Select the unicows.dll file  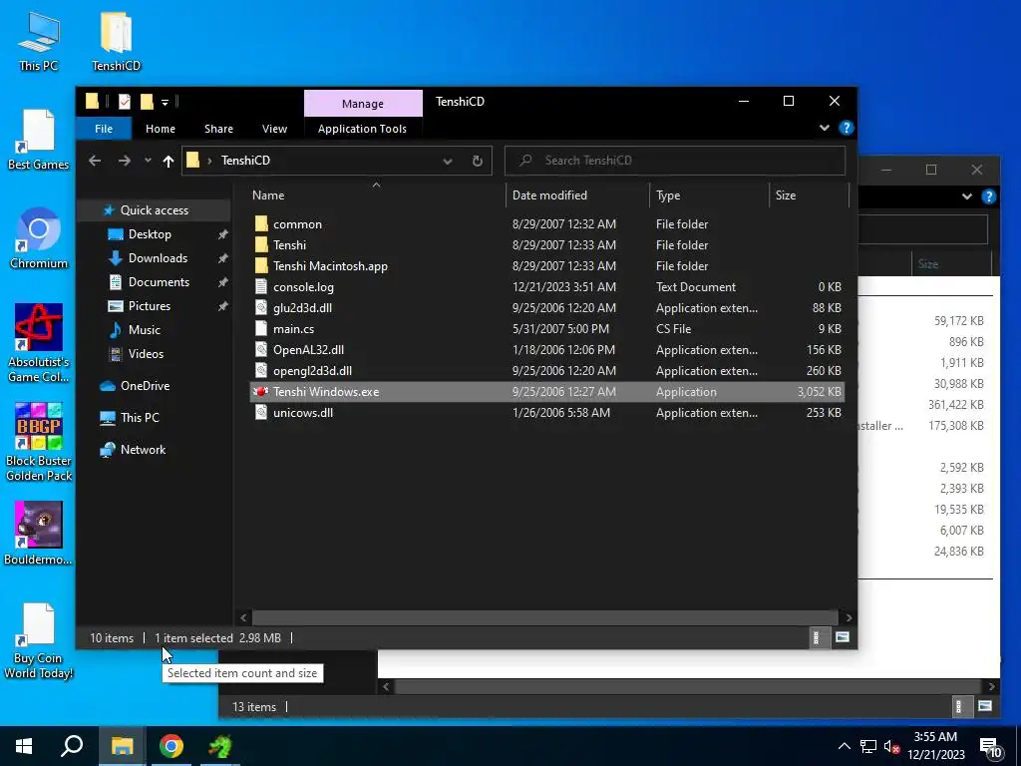(x=547, y=412)
